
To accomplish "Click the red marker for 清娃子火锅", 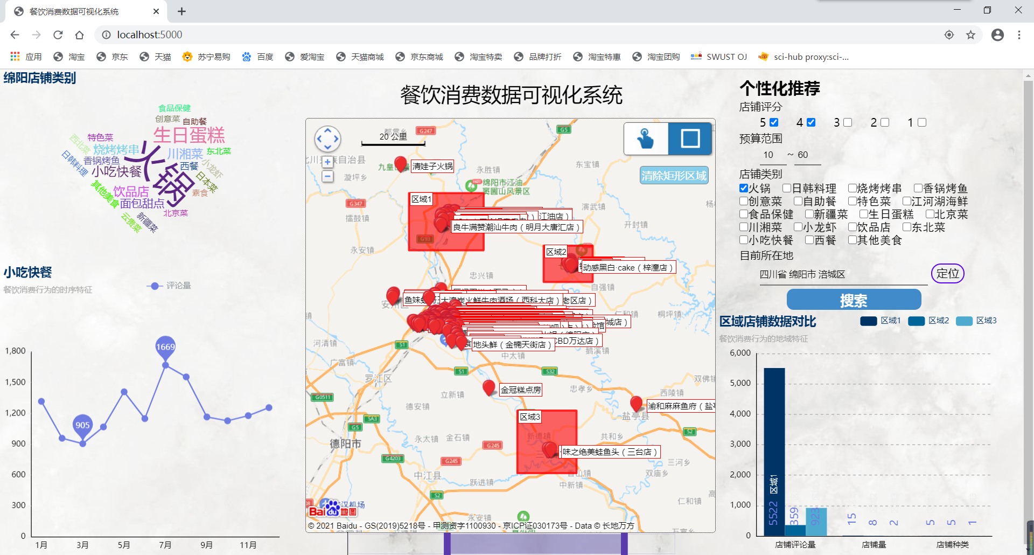I will tap(400, 163).
